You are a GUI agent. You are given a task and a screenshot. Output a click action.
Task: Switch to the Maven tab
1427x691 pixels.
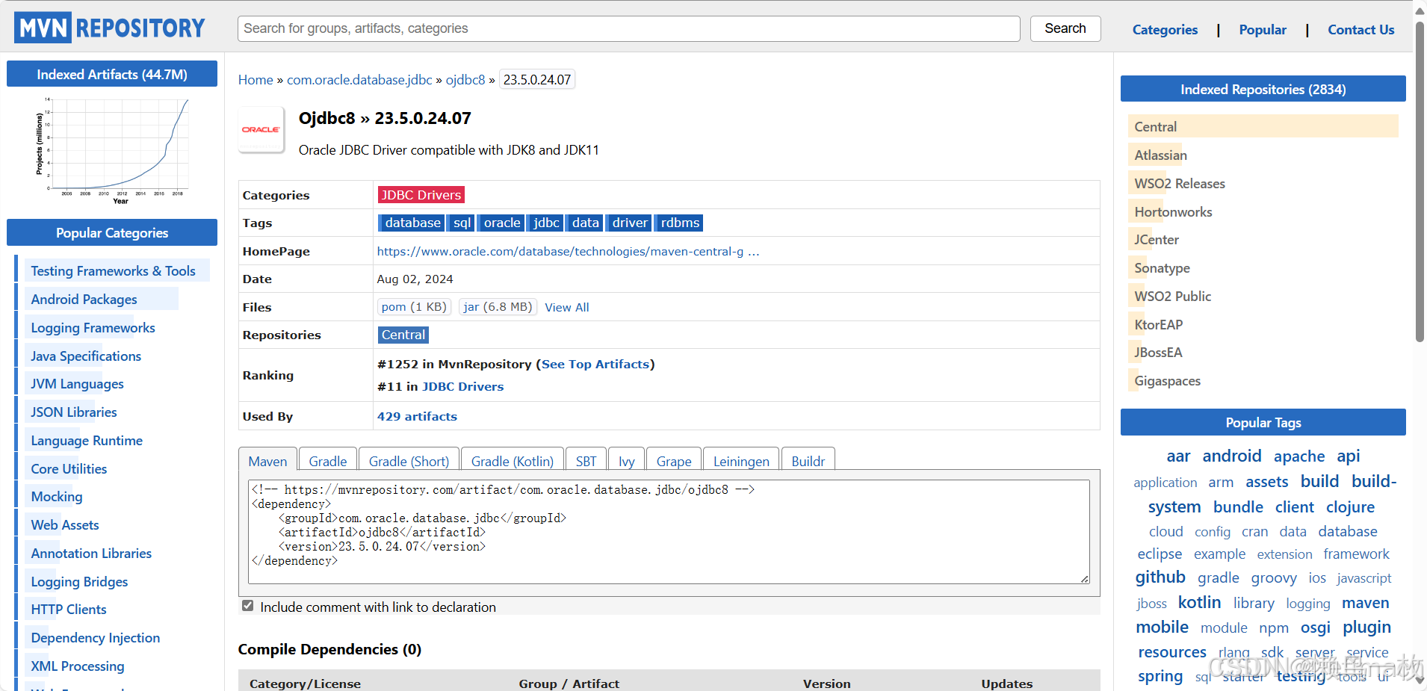pos(267,460)
